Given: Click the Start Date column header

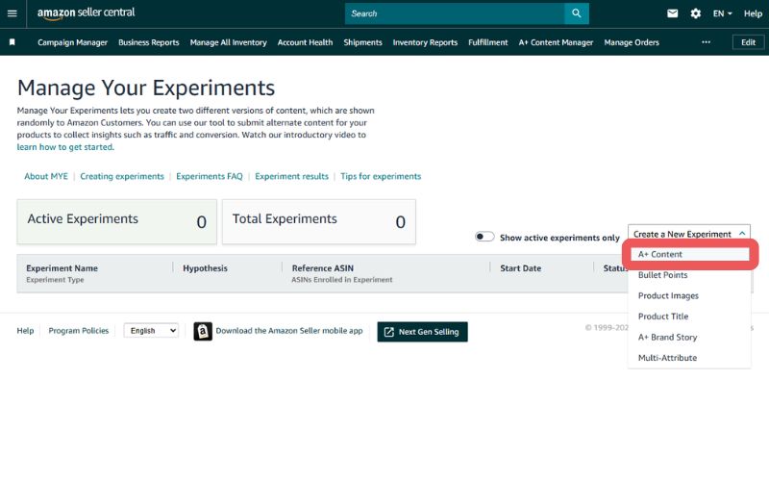Looking at the screenshot, I should coord(520,268).
